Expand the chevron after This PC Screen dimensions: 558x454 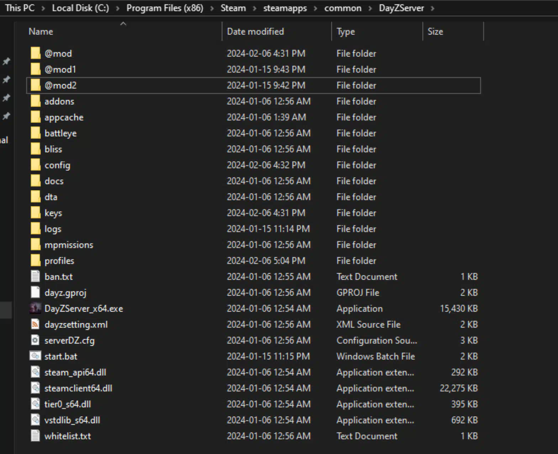click(43, 8)
